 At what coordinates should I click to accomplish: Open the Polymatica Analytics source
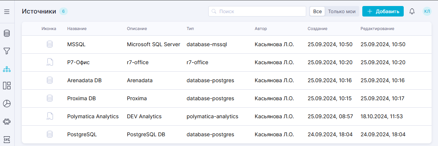tap(93, 116)
